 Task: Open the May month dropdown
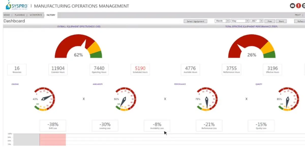tap(240, 21)
